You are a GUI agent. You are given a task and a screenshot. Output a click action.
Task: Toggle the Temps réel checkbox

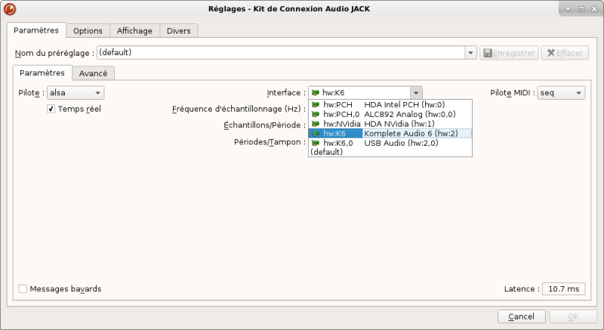pos(51,109)
